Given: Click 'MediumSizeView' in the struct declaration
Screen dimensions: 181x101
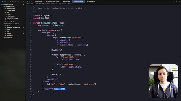Looking at the screenshot, I should pyautogui.click(x=49, y=23).
